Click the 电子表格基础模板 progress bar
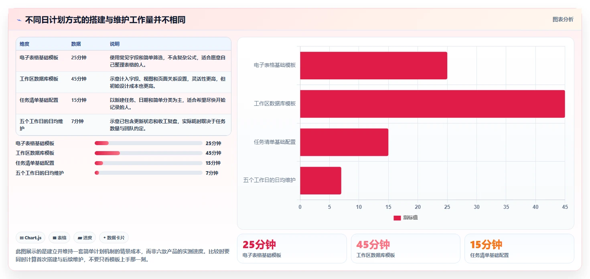590x279 pixels. click(x=148, y=143)
